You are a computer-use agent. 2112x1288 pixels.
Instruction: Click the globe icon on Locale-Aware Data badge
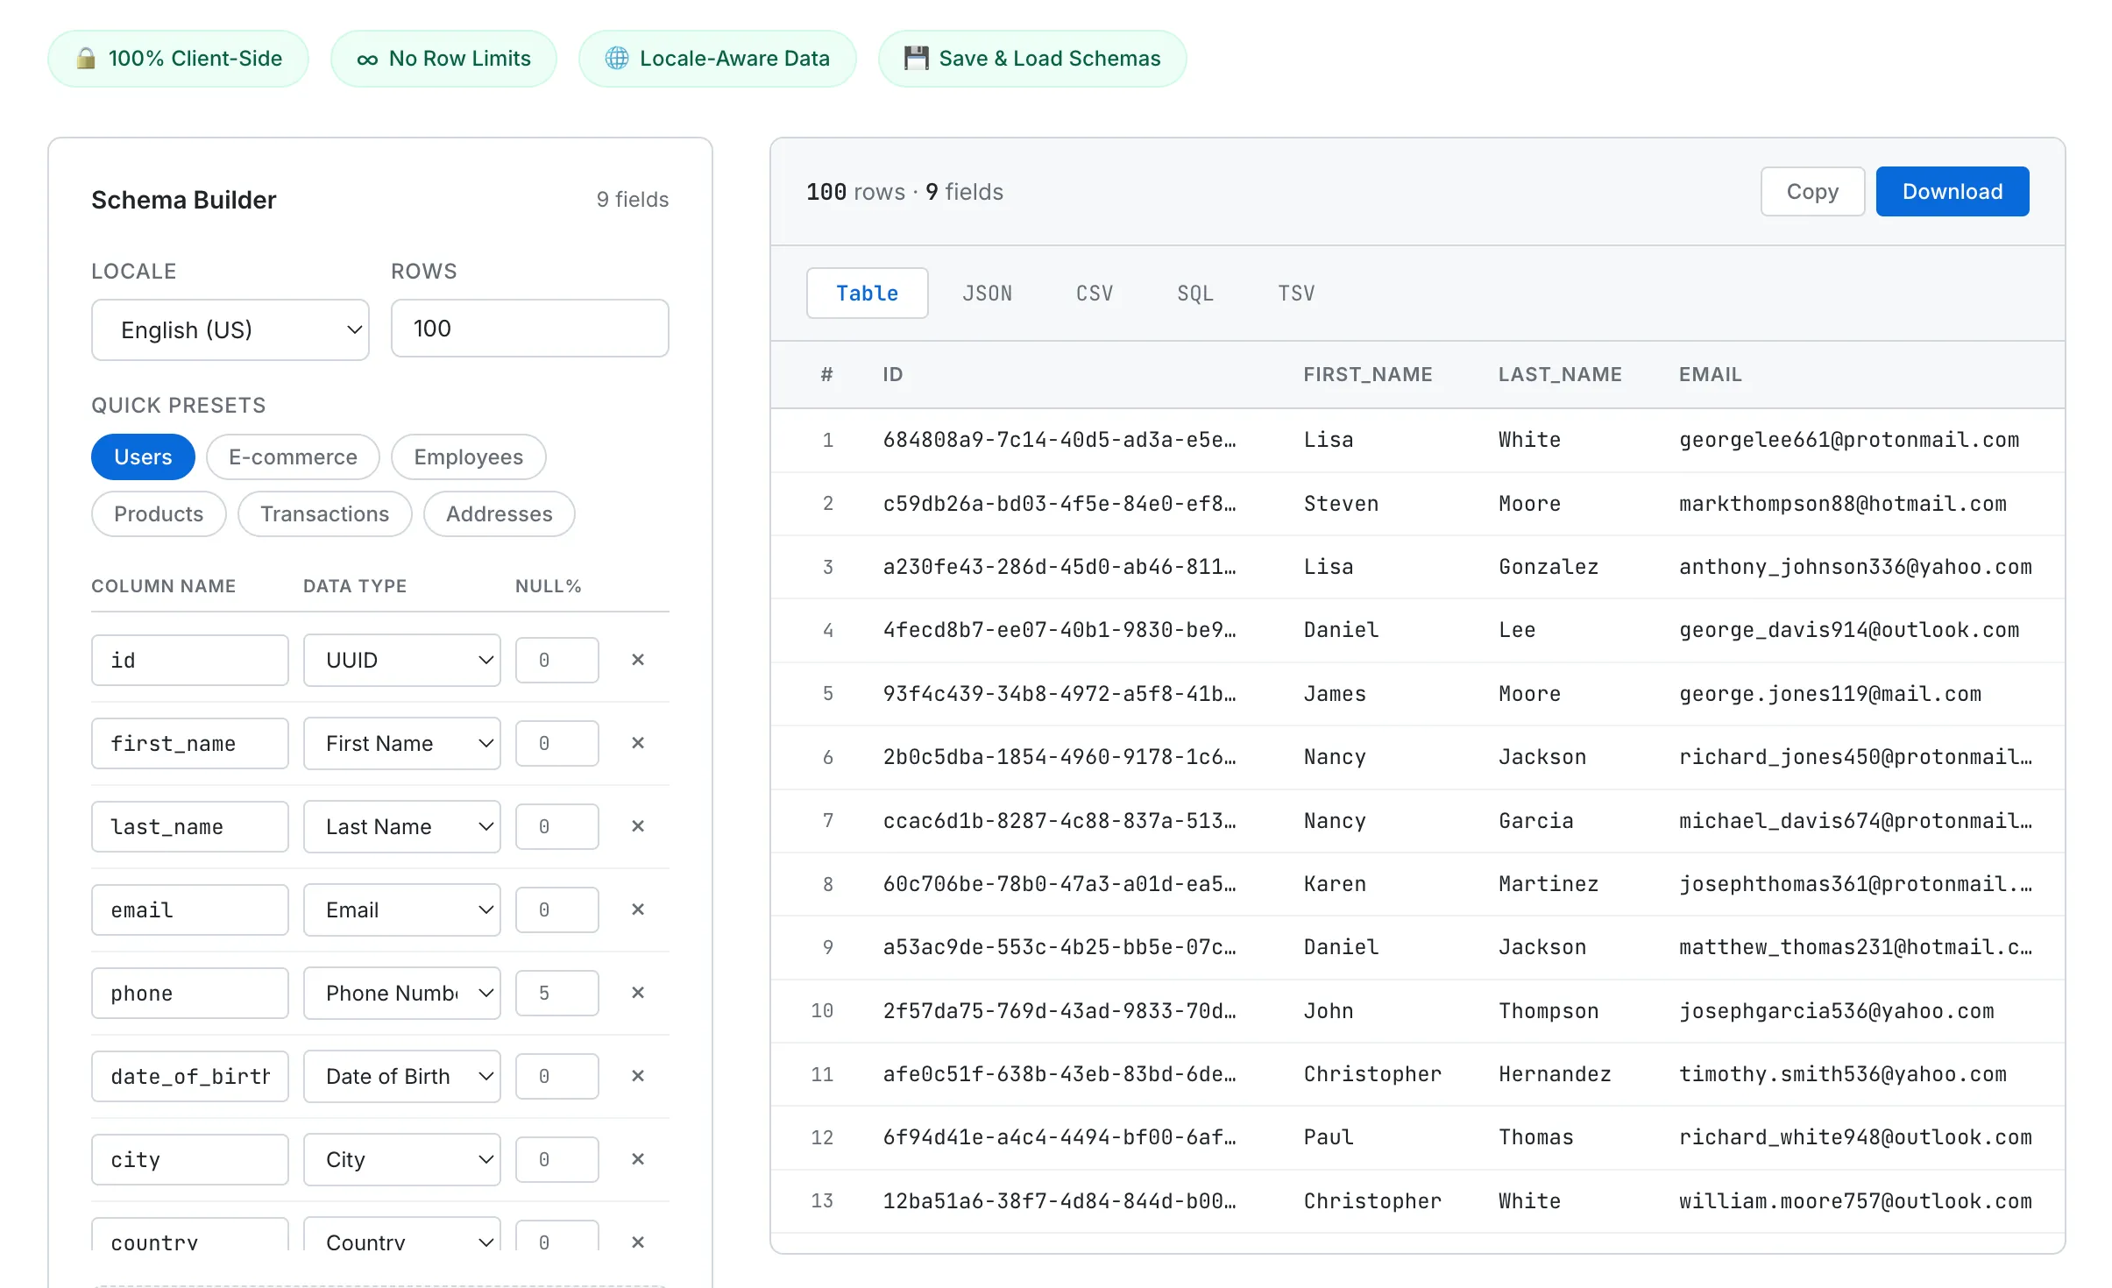coord(616,58)
